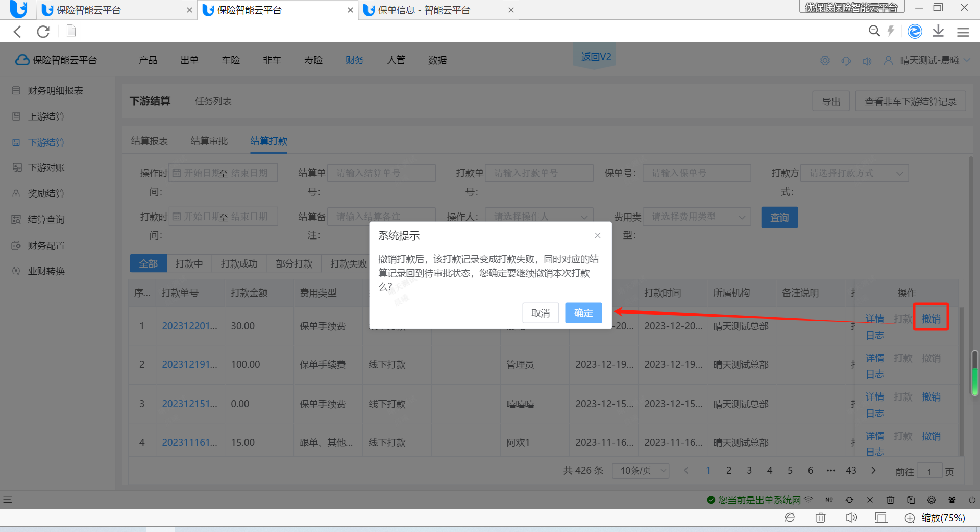The width and height of the screenshot is (980, 532).
Task: Open the 出单 top menu
Action: (189, 60)
